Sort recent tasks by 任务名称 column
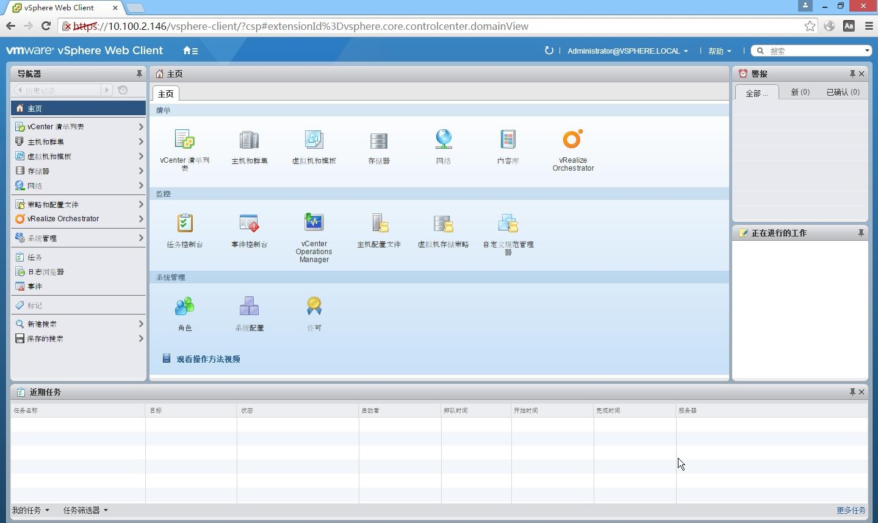 click(78, 410)
